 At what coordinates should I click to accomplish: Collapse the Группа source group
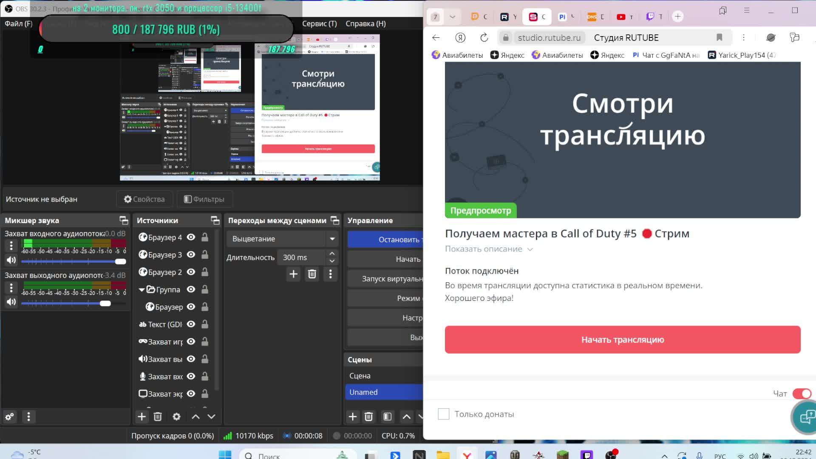tap(142, 289)
